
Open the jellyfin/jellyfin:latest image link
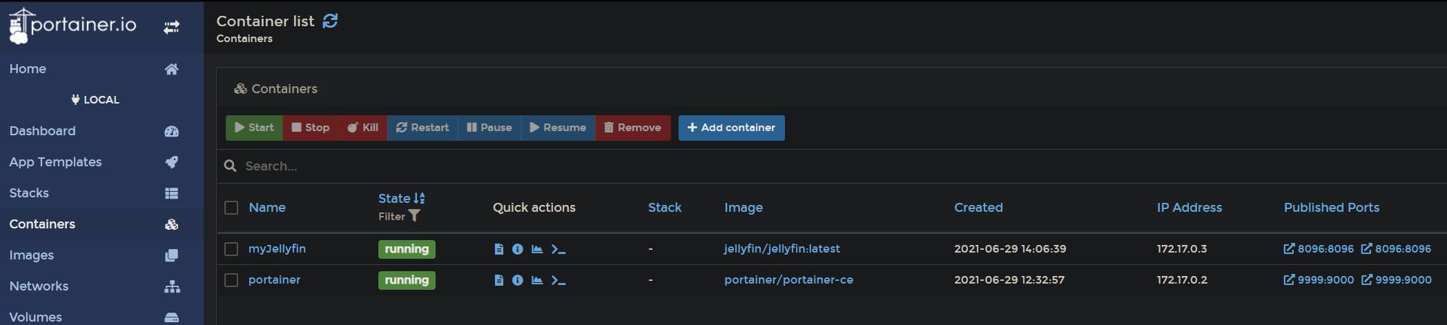(781, 249)
